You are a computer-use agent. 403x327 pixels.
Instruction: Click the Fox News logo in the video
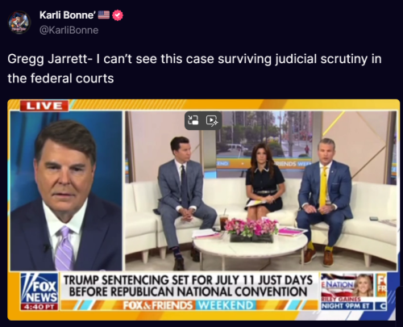coord(39,288)
